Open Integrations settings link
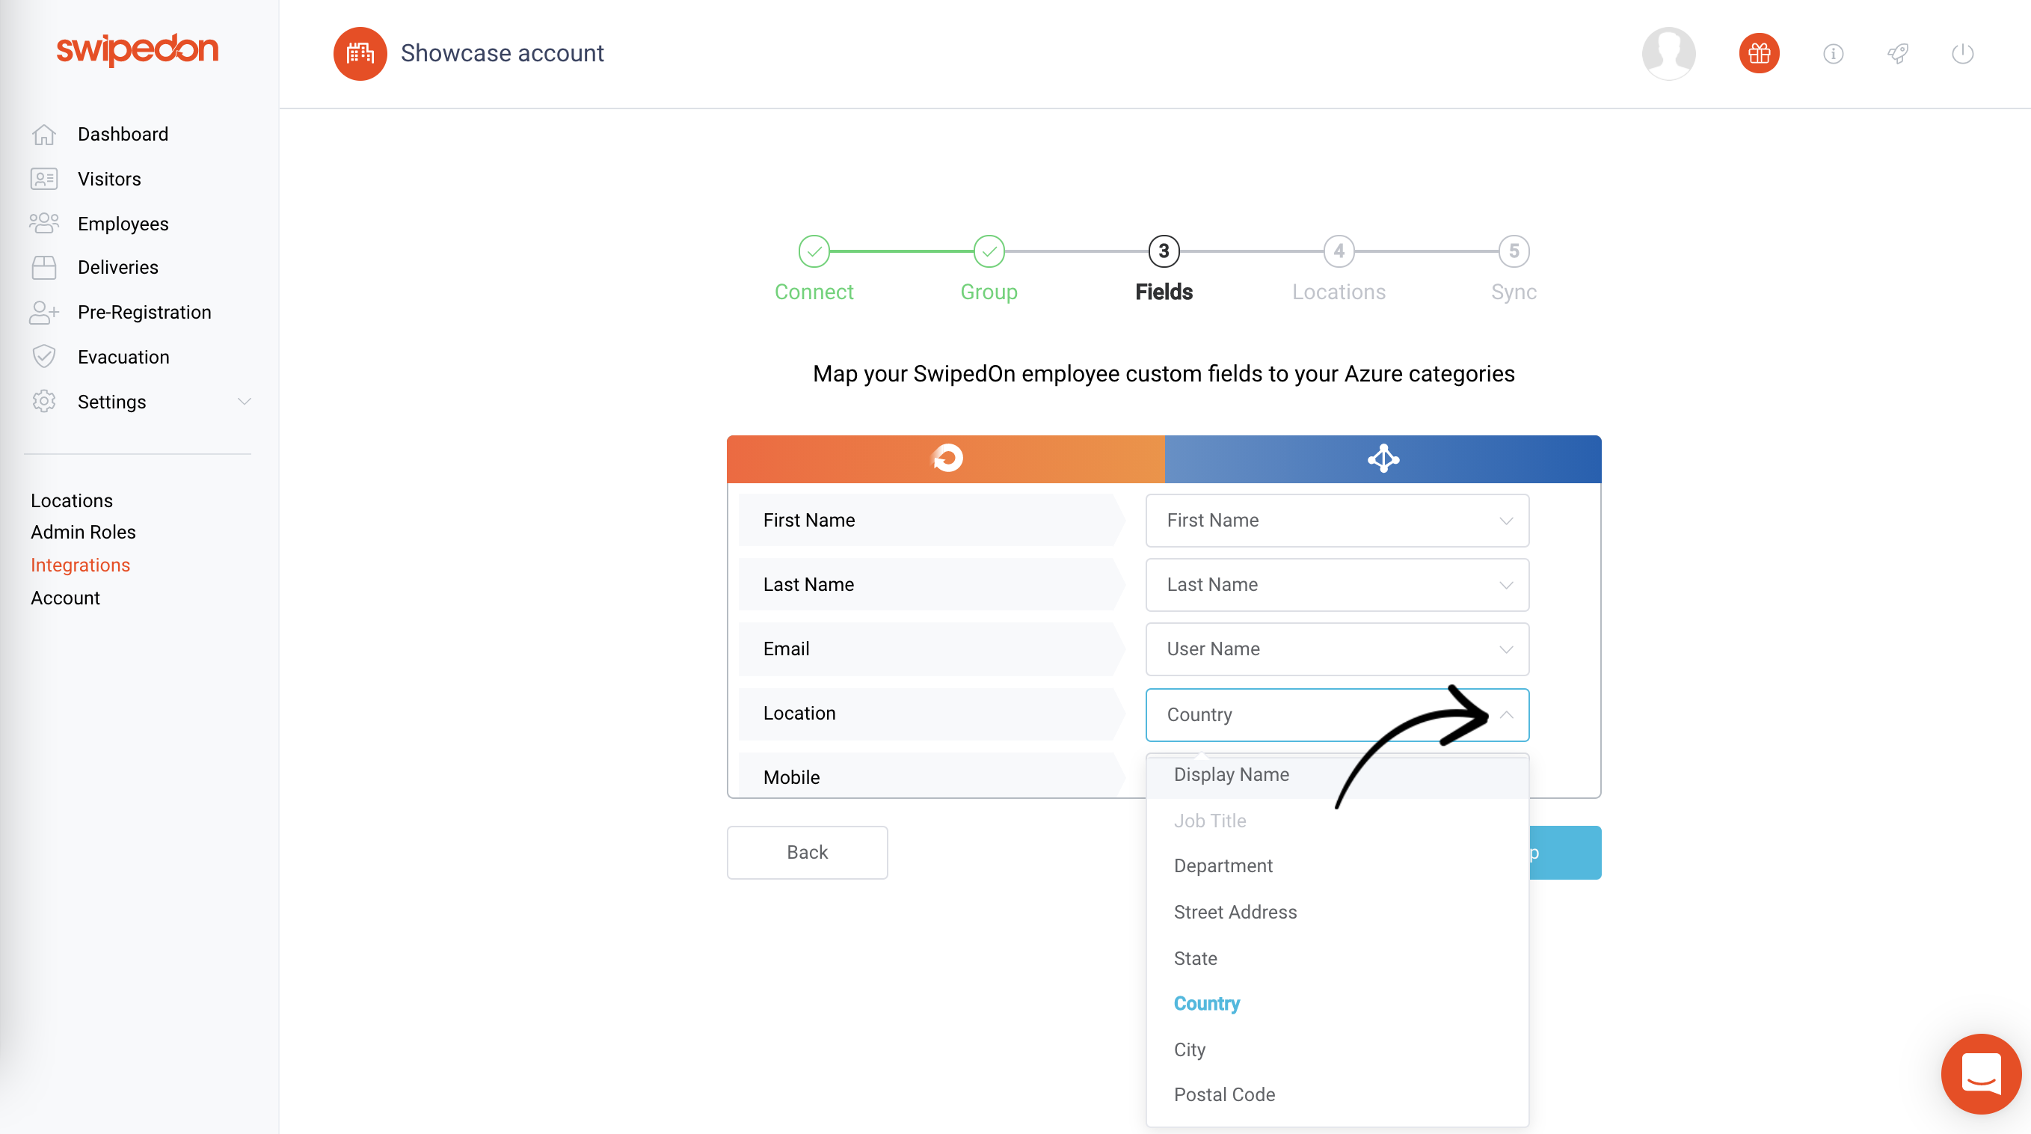 (x=81, y=566)
